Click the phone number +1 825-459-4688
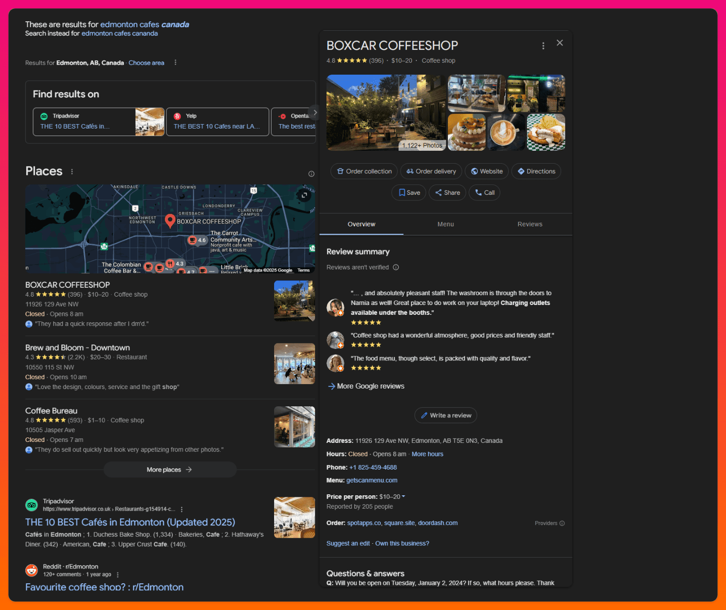 (x=373, y=468)
